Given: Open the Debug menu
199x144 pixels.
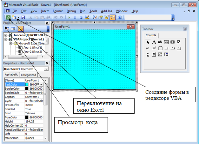Looking at the screenshot, I should tap(71, 11).
